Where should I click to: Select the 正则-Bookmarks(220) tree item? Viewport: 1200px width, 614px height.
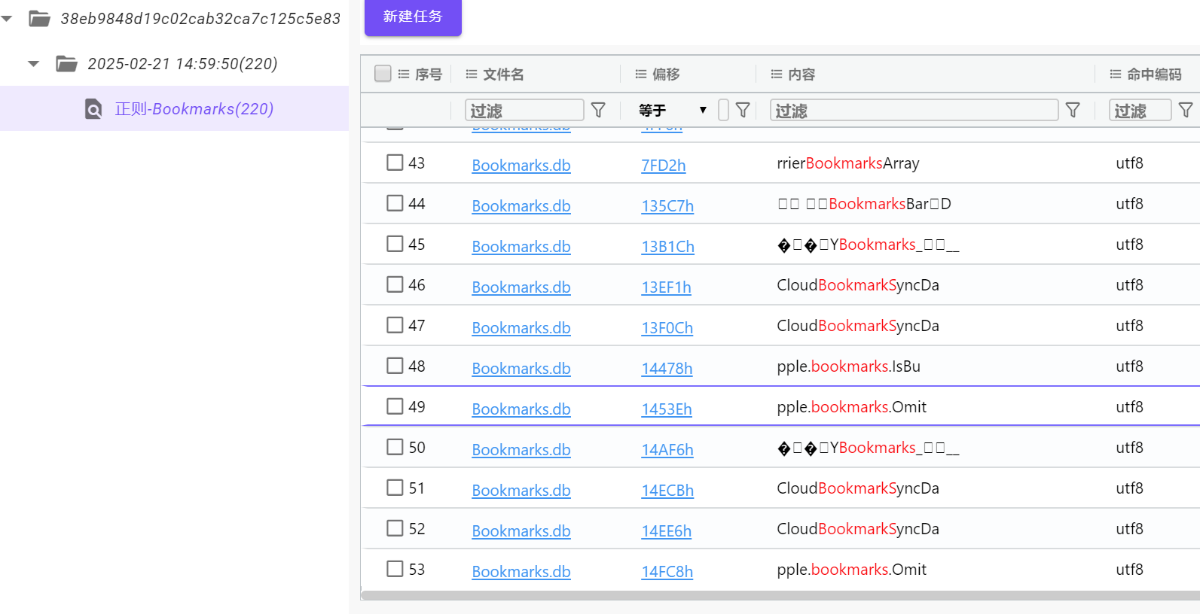194,109
